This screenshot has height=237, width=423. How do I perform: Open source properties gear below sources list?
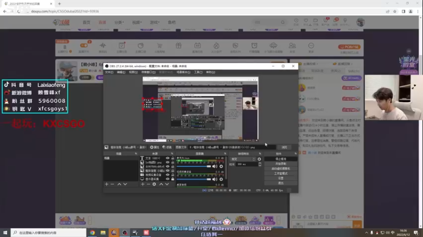point(154,184)
